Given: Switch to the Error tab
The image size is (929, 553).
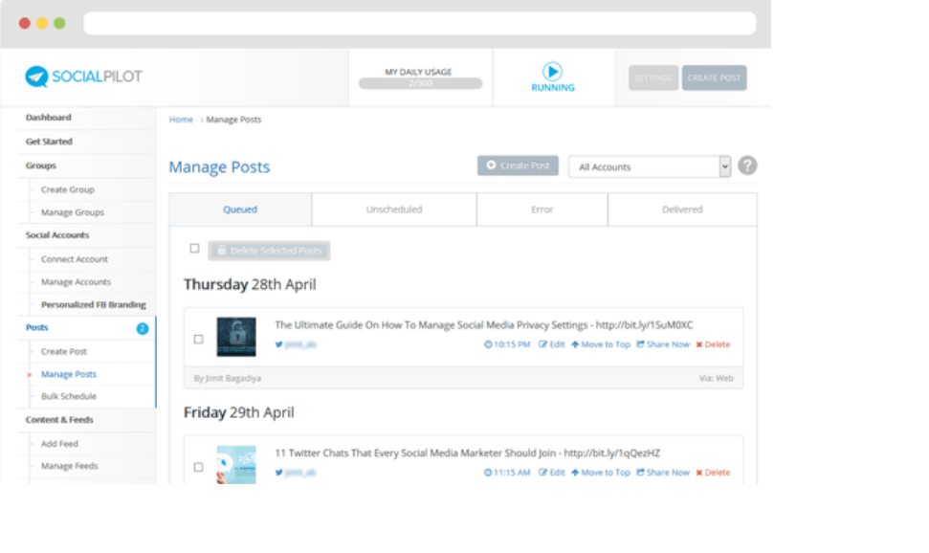Looking at the screenshot, I should [542, 210].
